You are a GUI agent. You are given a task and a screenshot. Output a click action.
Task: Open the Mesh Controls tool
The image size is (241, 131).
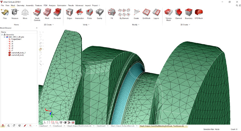(x=37, y=14)
